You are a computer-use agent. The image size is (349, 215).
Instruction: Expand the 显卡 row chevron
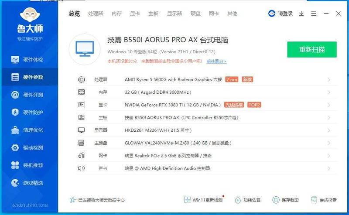coord(329,105)
